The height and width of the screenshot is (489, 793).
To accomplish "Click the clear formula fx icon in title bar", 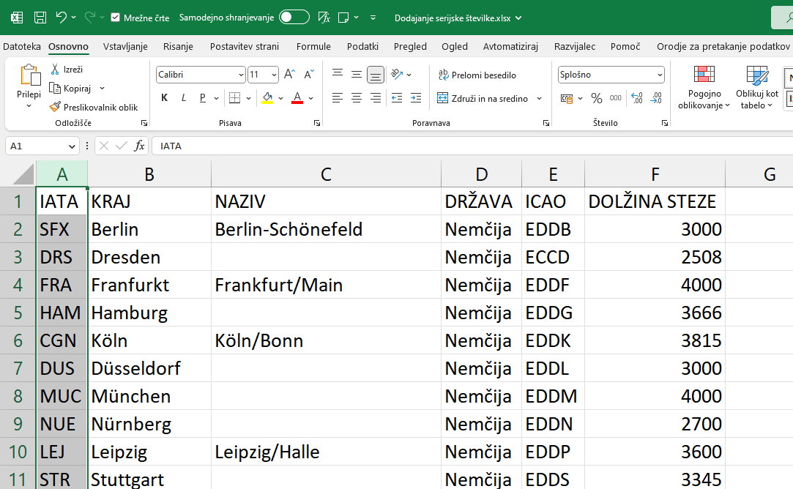I will coord(324,18).
